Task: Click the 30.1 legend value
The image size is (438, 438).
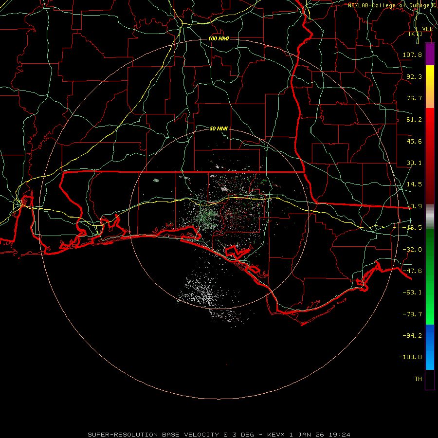Action: [x=414, y=163]
